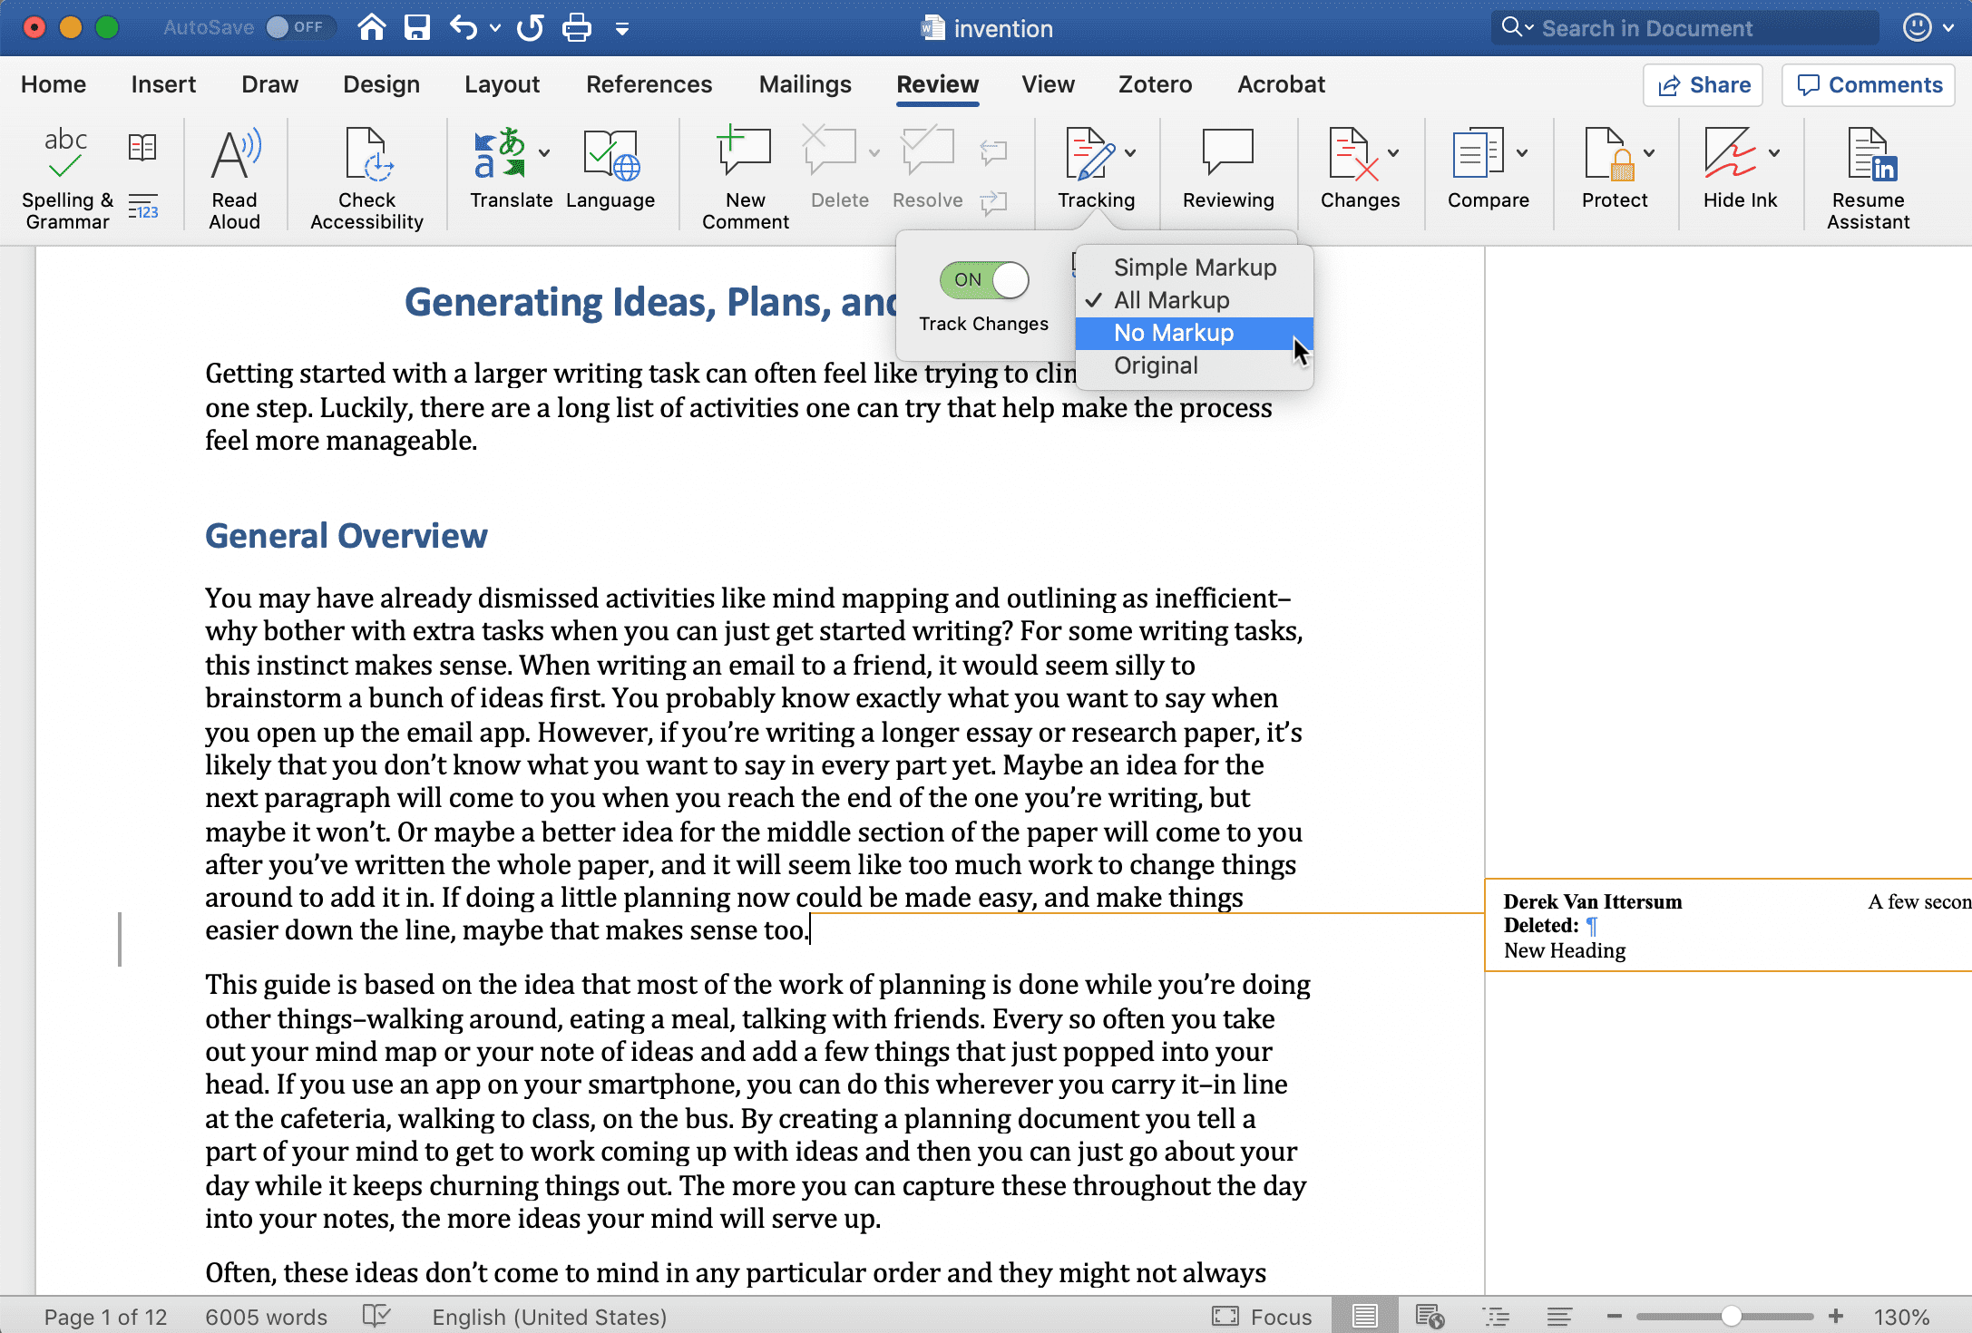Select All Markup option
This screenshot has height=1333, width=1972.
[1194, 300]
